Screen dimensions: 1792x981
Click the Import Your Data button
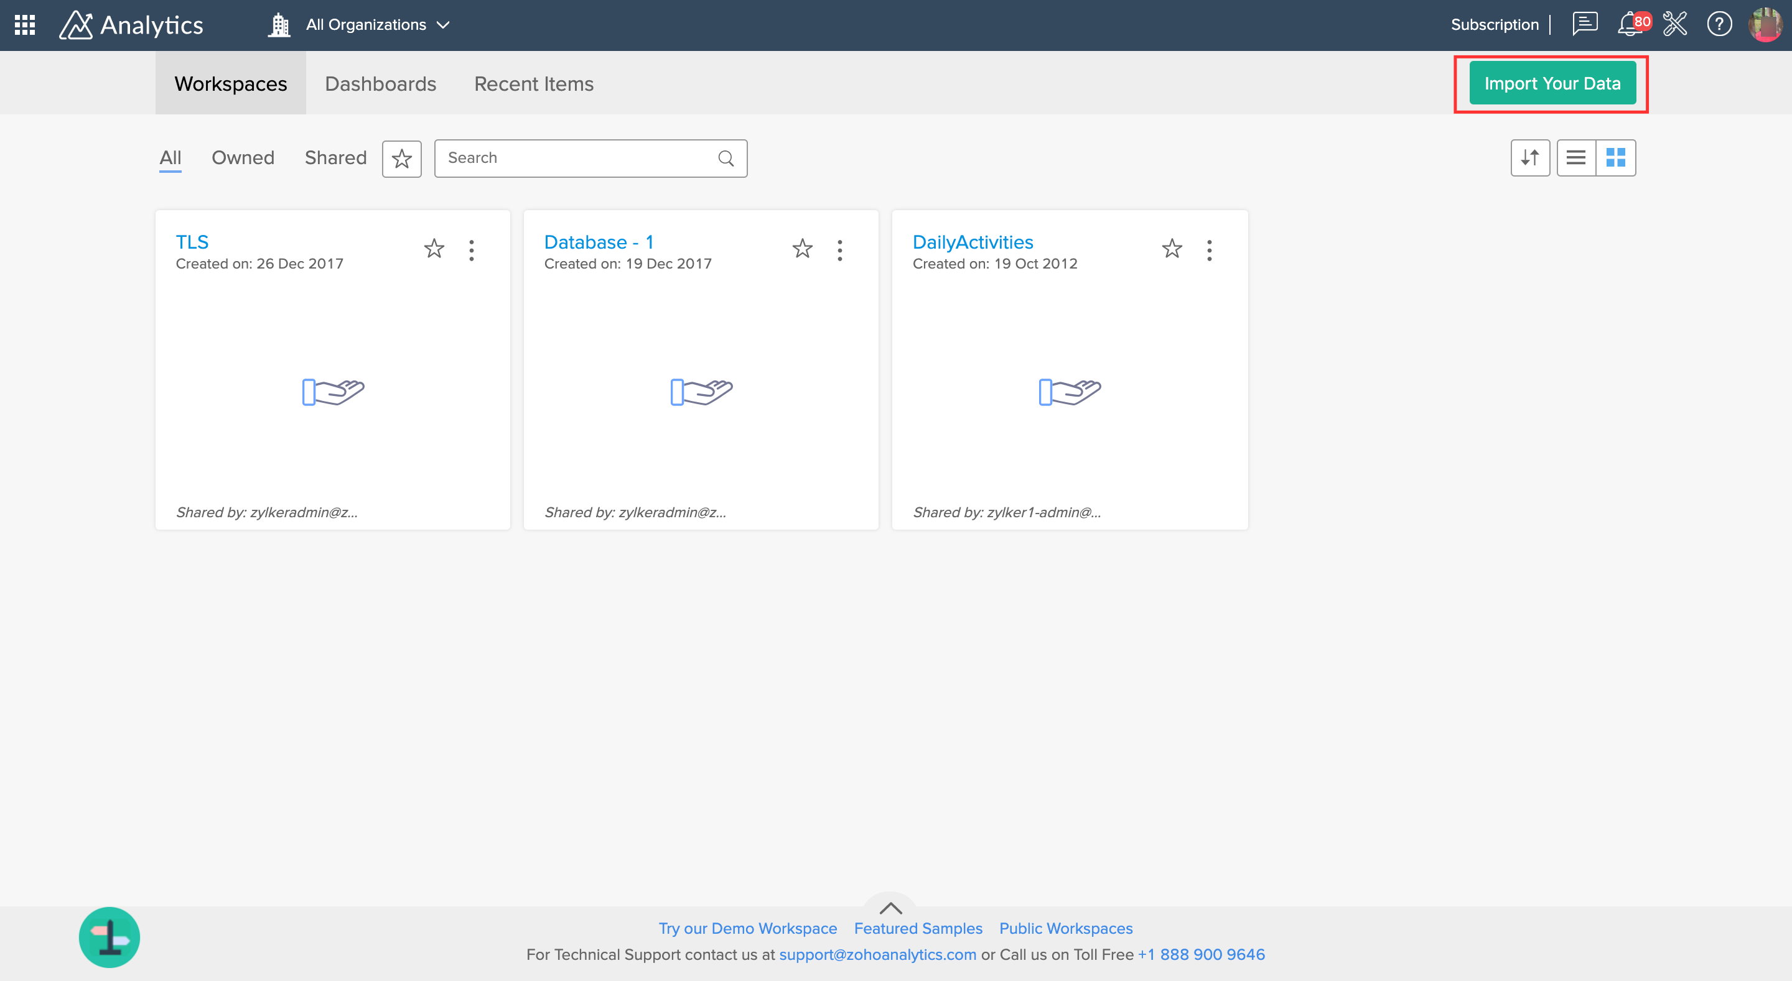click(1552, 83)
